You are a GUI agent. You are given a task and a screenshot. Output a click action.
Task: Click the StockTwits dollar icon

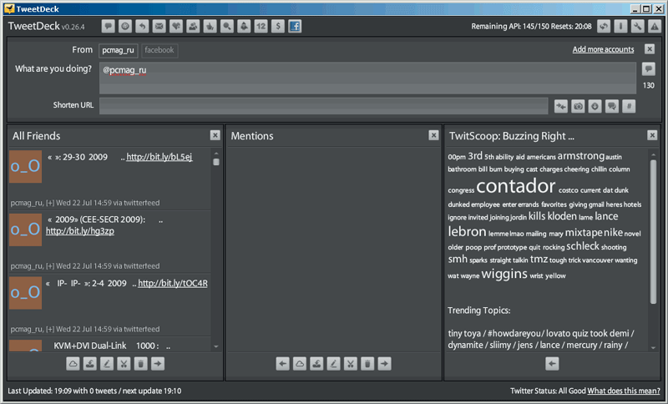[277, 26]
